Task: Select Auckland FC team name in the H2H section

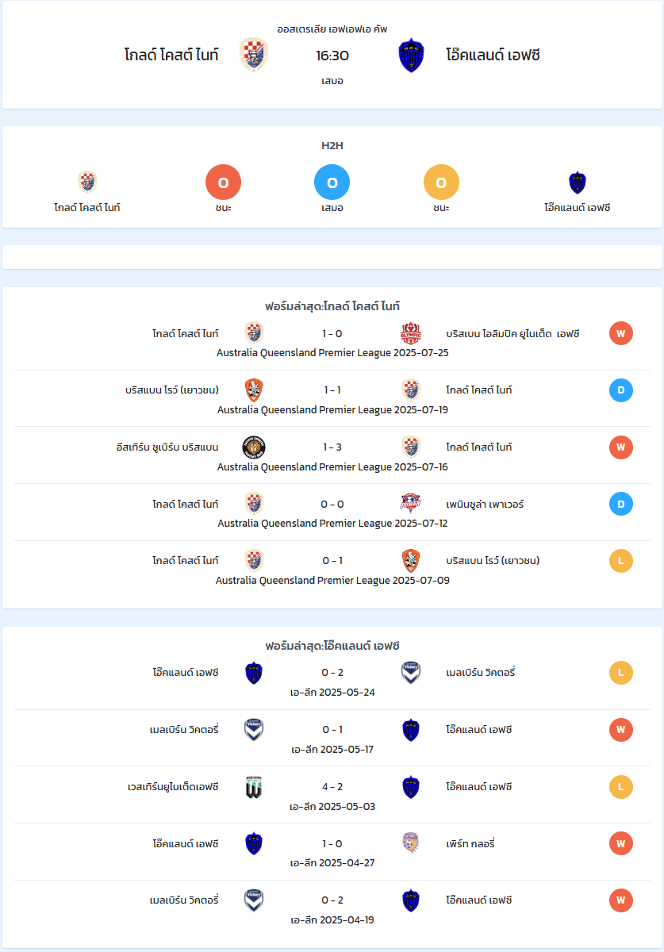Action: click(x=578, y=208)
